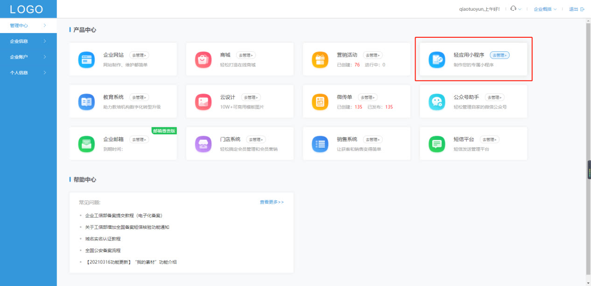The image size is (591, 286).
Task: Click 去管理 button for 销售系统
Action: (373, 139)
